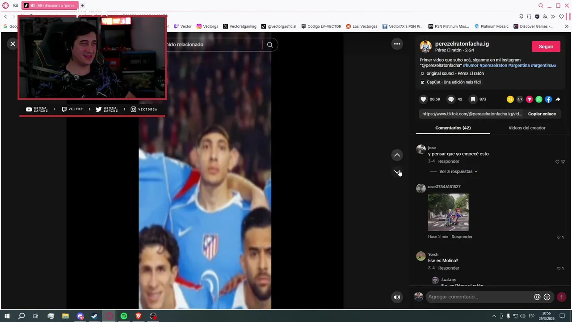Open Steam from the taskbar
The image size is (572, 322).
pos(95,316)
